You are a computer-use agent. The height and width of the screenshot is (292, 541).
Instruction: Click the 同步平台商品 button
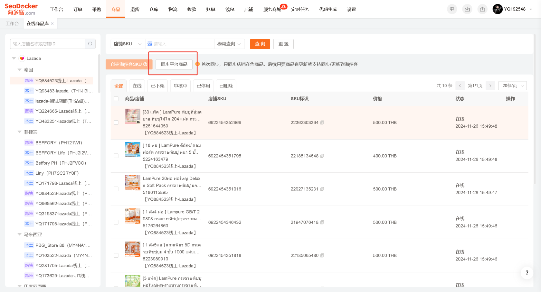pos(174,64)
